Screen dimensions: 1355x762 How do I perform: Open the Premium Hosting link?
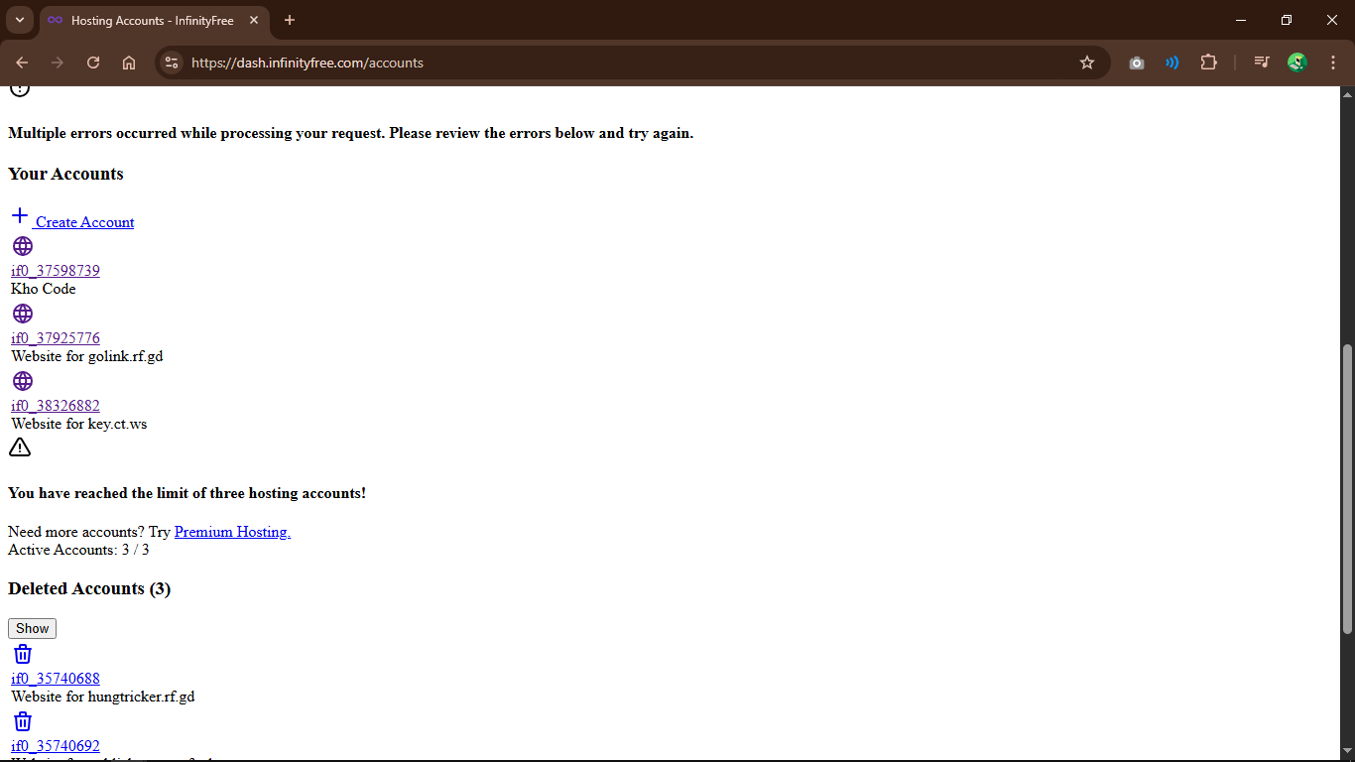(x=232, y=532)
